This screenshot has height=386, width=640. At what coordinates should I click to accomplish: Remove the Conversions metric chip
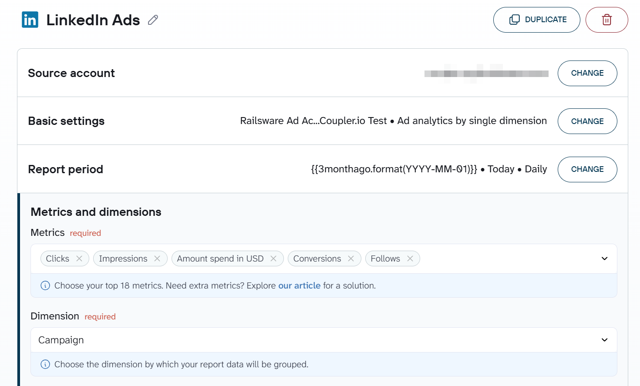pos(351,258)
